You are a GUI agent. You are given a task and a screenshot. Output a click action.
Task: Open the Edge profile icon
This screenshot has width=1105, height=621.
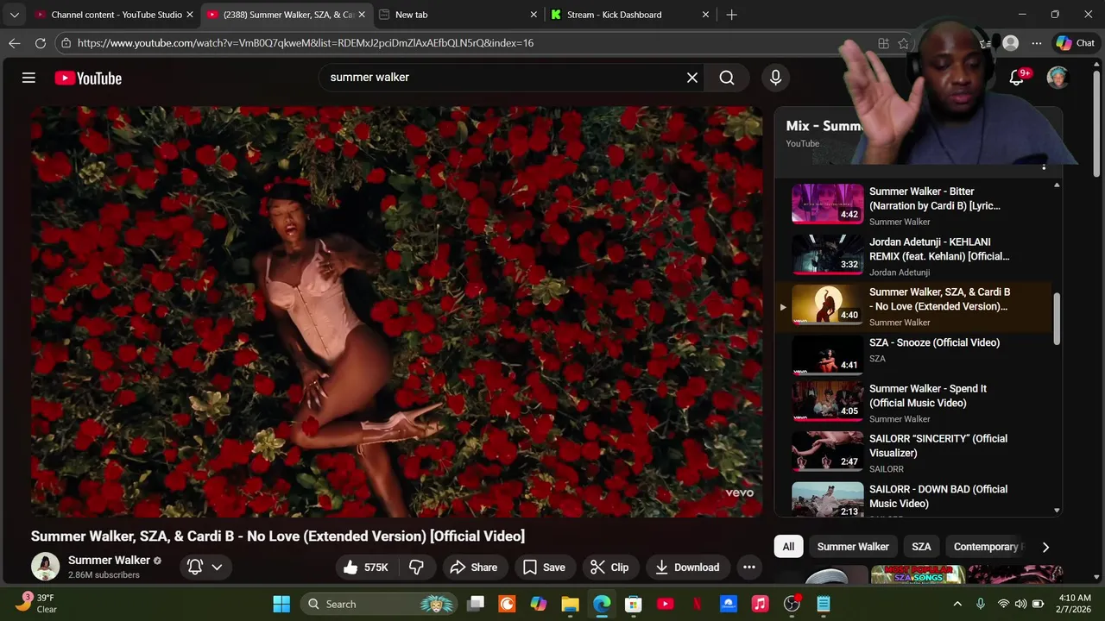1011,43
